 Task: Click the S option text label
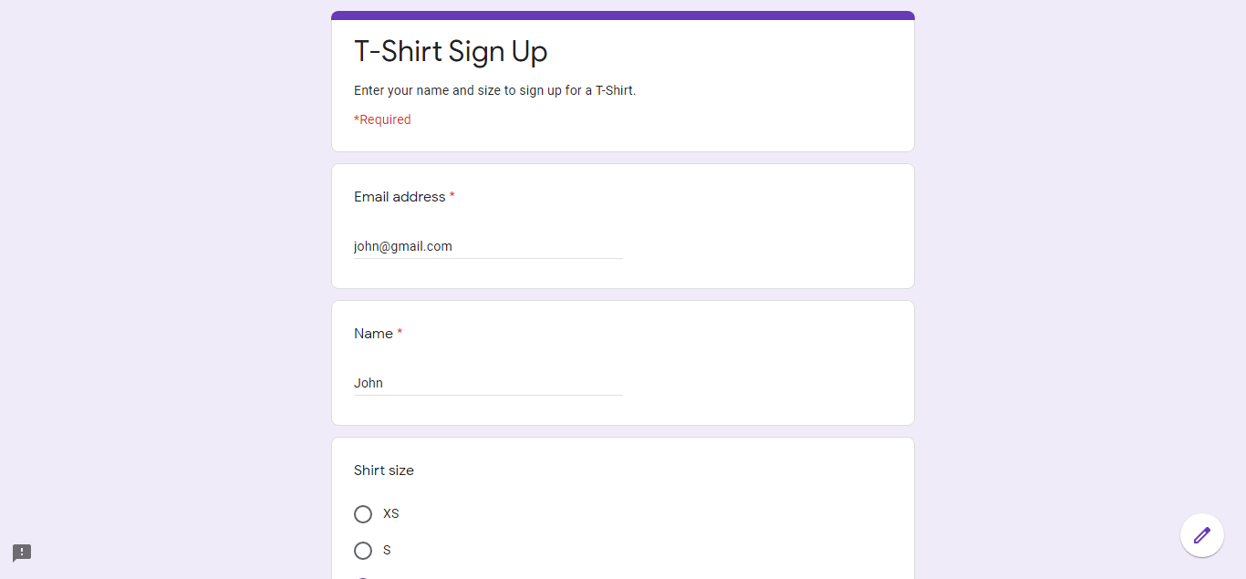tap(387, 550)
